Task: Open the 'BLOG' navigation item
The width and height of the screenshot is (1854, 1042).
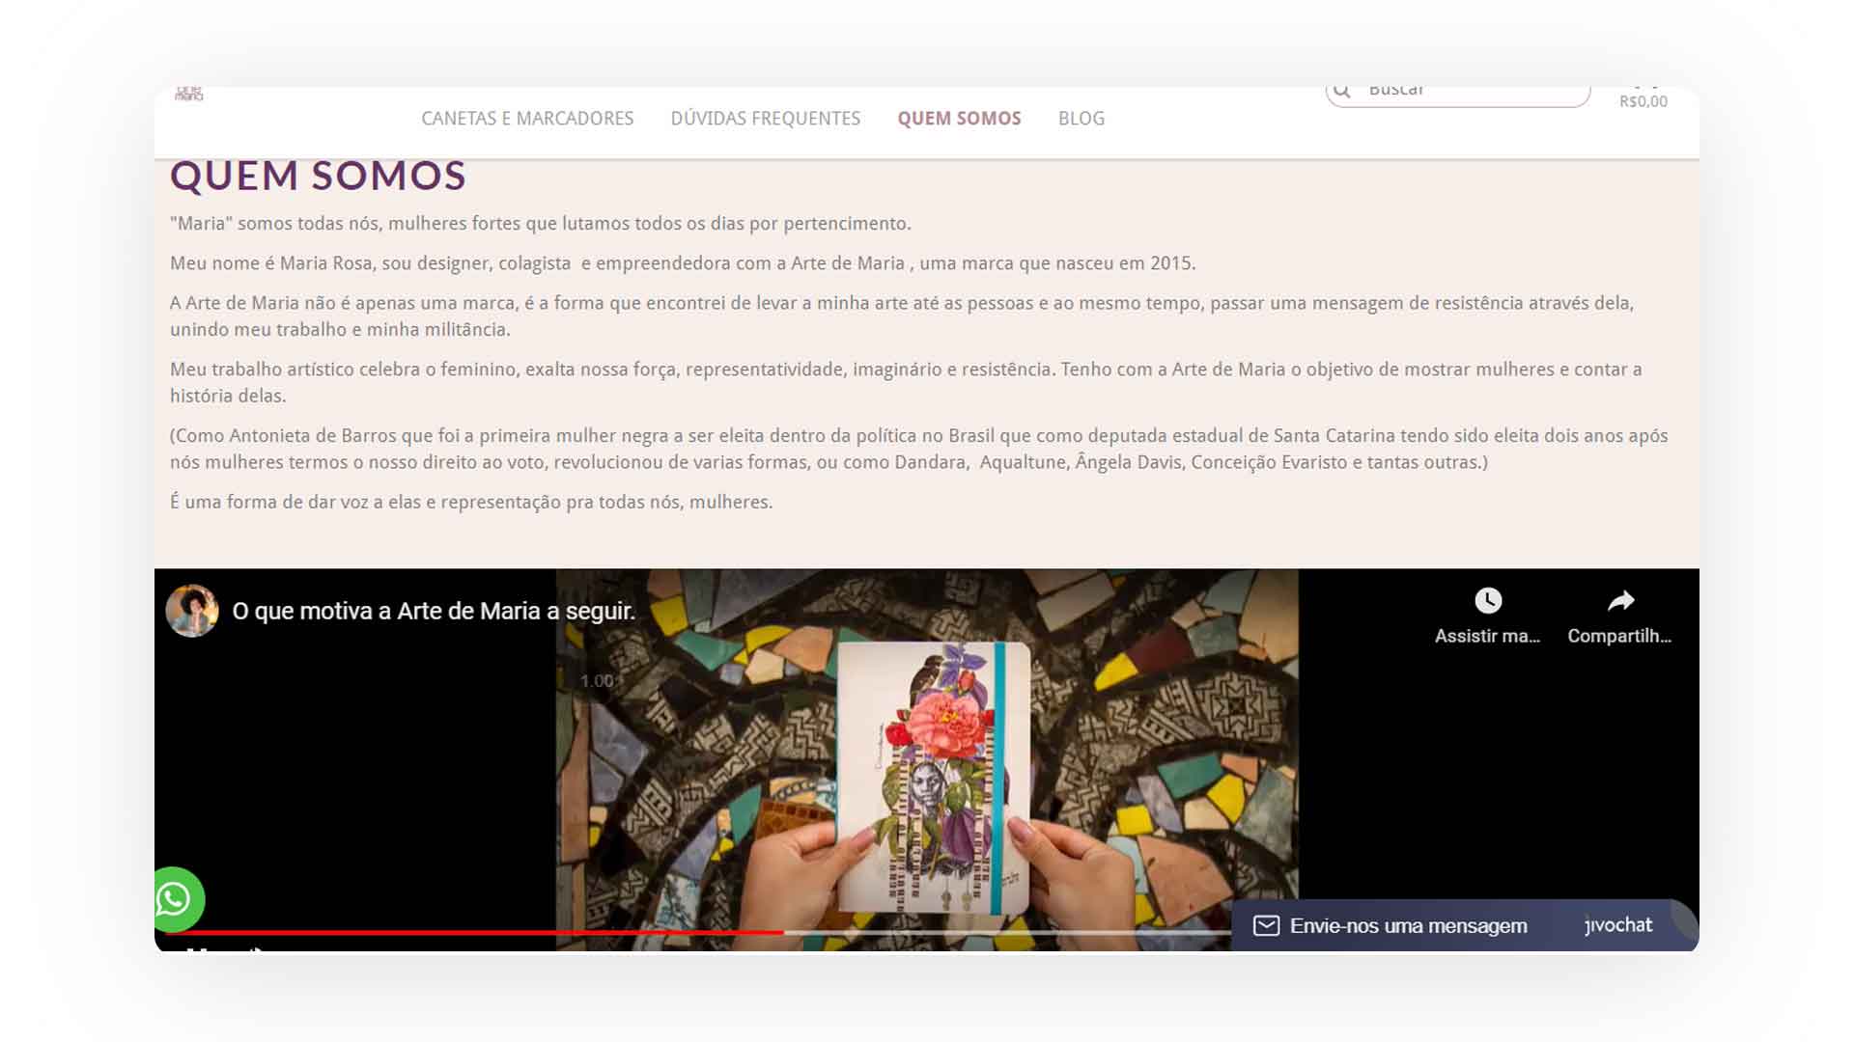Action: [x=1081, y=118]
